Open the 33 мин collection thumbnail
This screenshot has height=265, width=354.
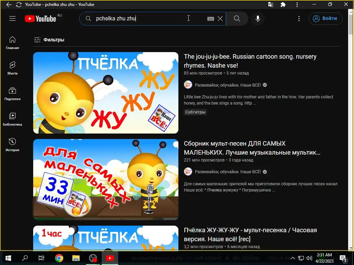pos(106,179)
